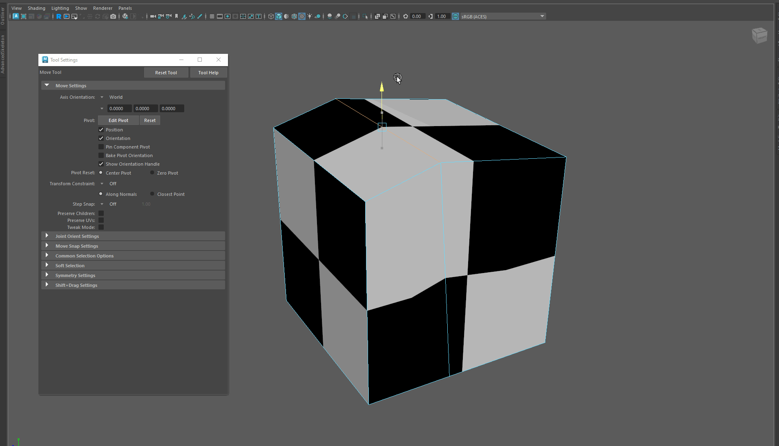Screen dimensions: 779x446
Task: Click the view cube in viewport corner
Action: click(759, 36)
